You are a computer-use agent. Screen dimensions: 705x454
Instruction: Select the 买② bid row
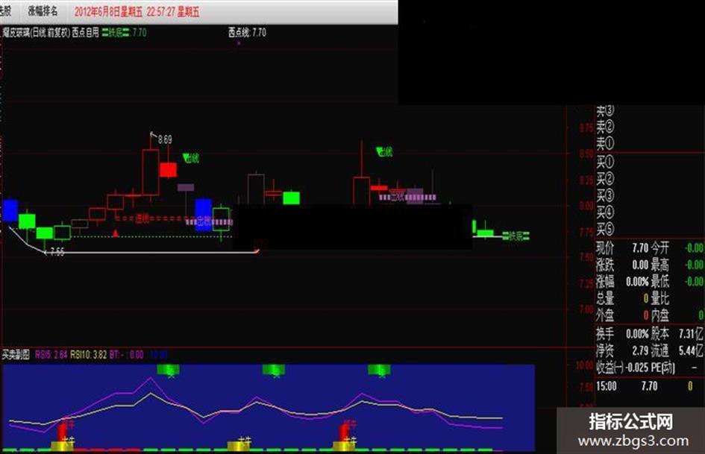click(x=605, y=179)
